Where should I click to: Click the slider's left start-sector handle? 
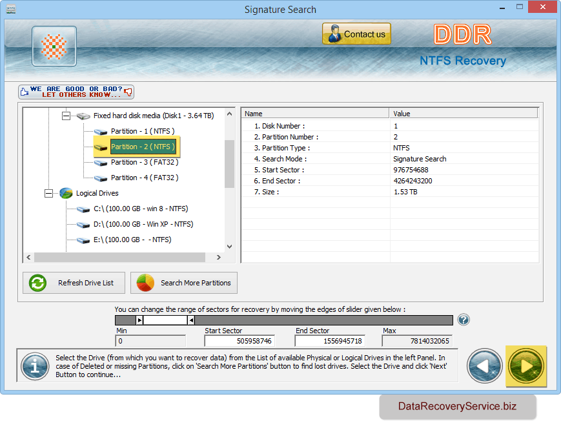(x=139, y=320)
